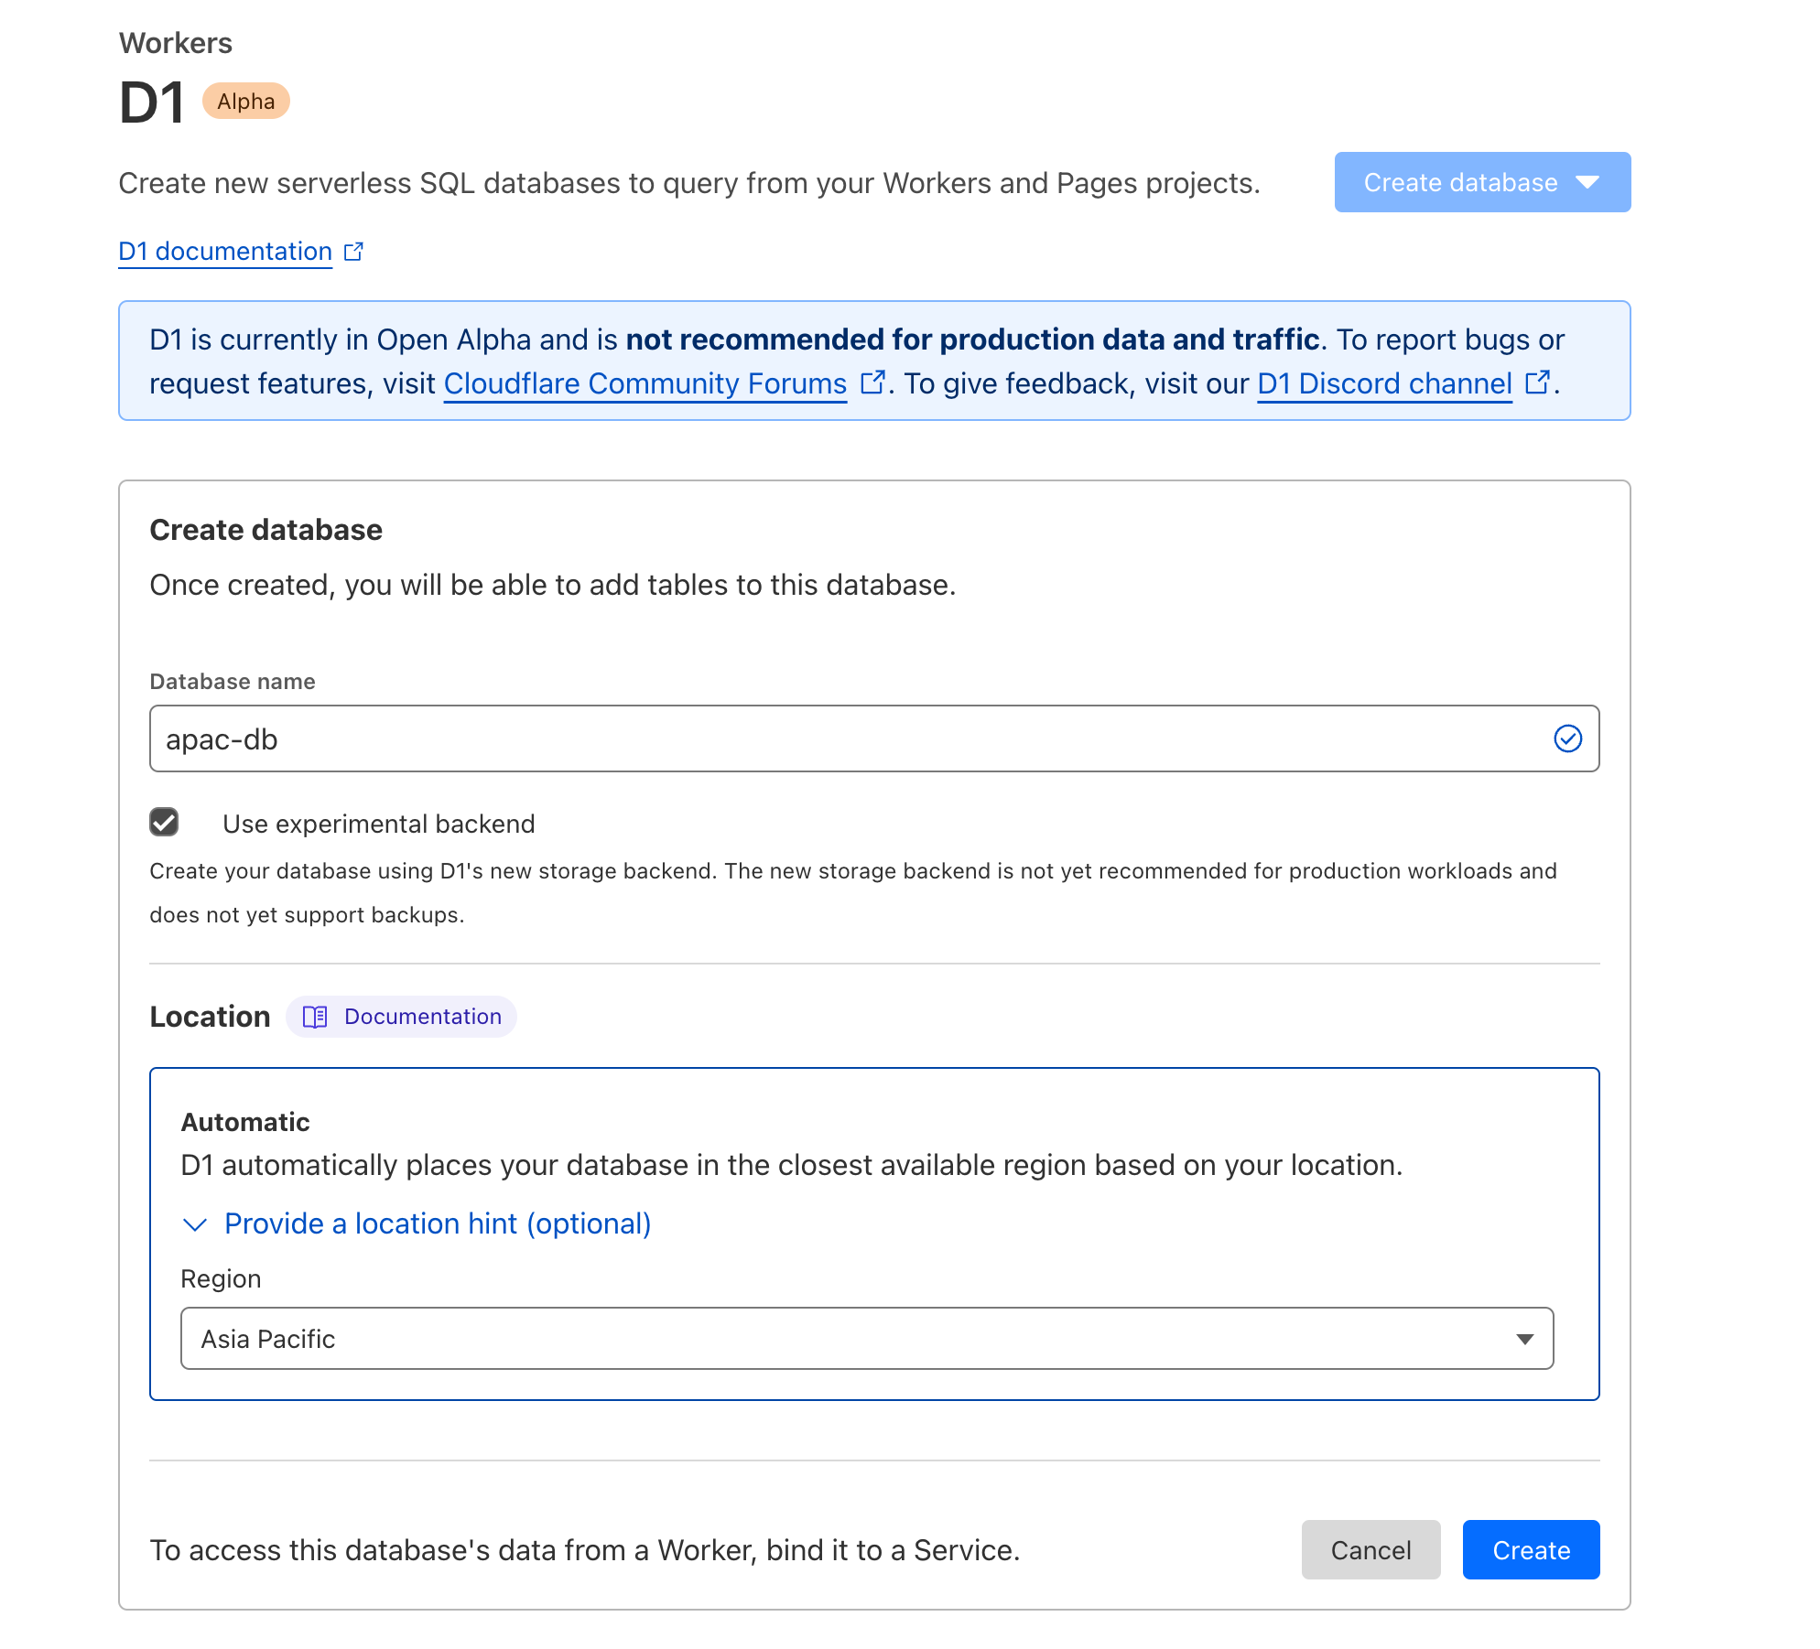Navigate to Workers via the breadcrumb
Image resolution: width=1820 pixels, height=1649 pixels.
[x=175, y=42]
